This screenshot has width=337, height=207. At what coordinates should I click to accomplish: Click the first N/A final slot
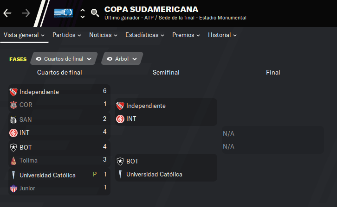tap(228, 133)
